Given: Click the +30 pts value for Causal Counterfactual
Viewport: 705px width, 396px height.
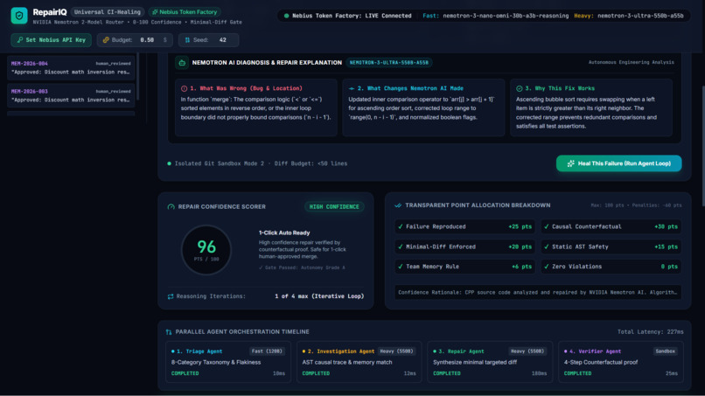Looking at the screenshot, I should click(x=666, y=227).
